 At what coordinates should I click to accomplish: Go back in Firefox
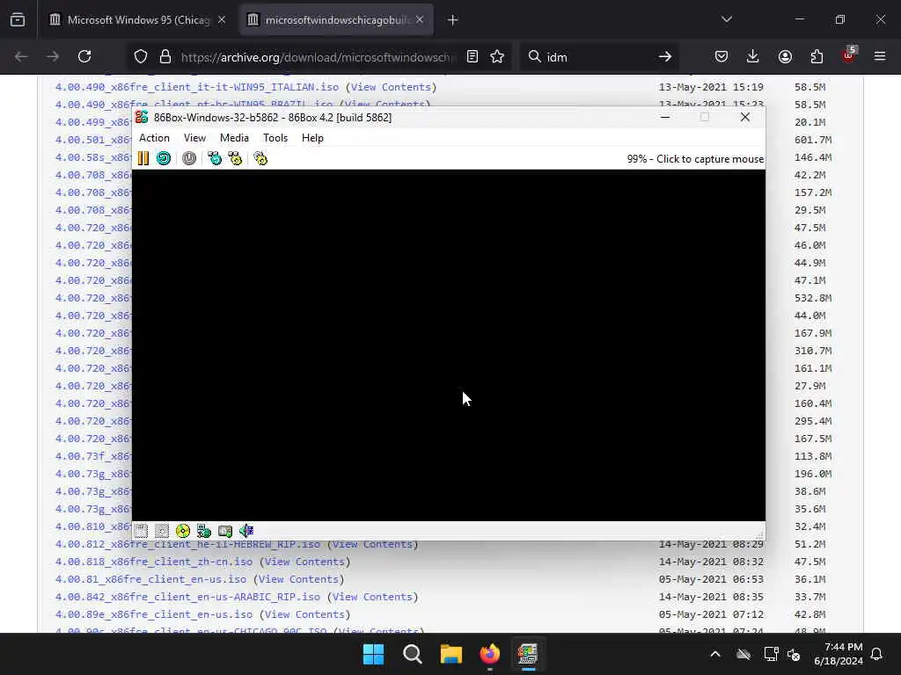(x=21, y=57)
